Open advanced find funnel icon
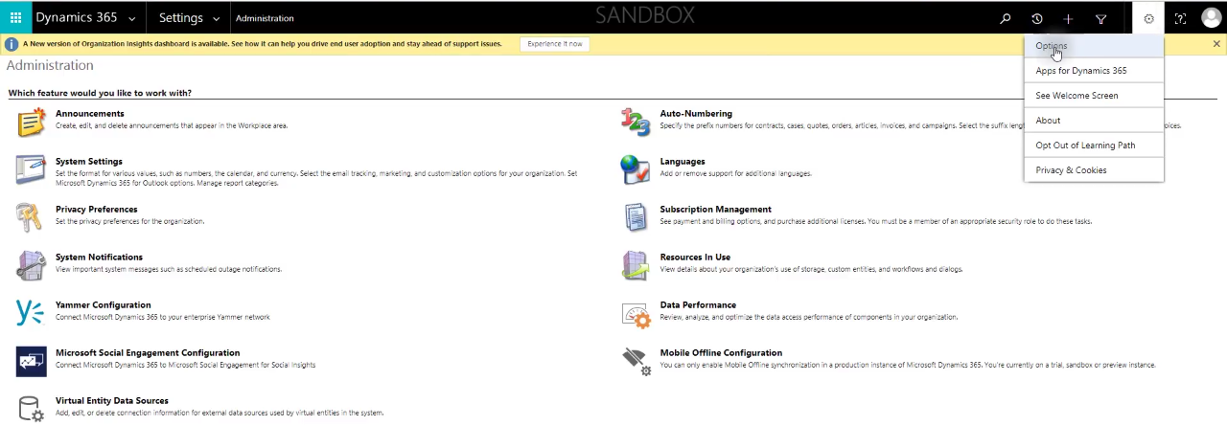Screen dimensions: 1227x448 (x=1100, y=18)
